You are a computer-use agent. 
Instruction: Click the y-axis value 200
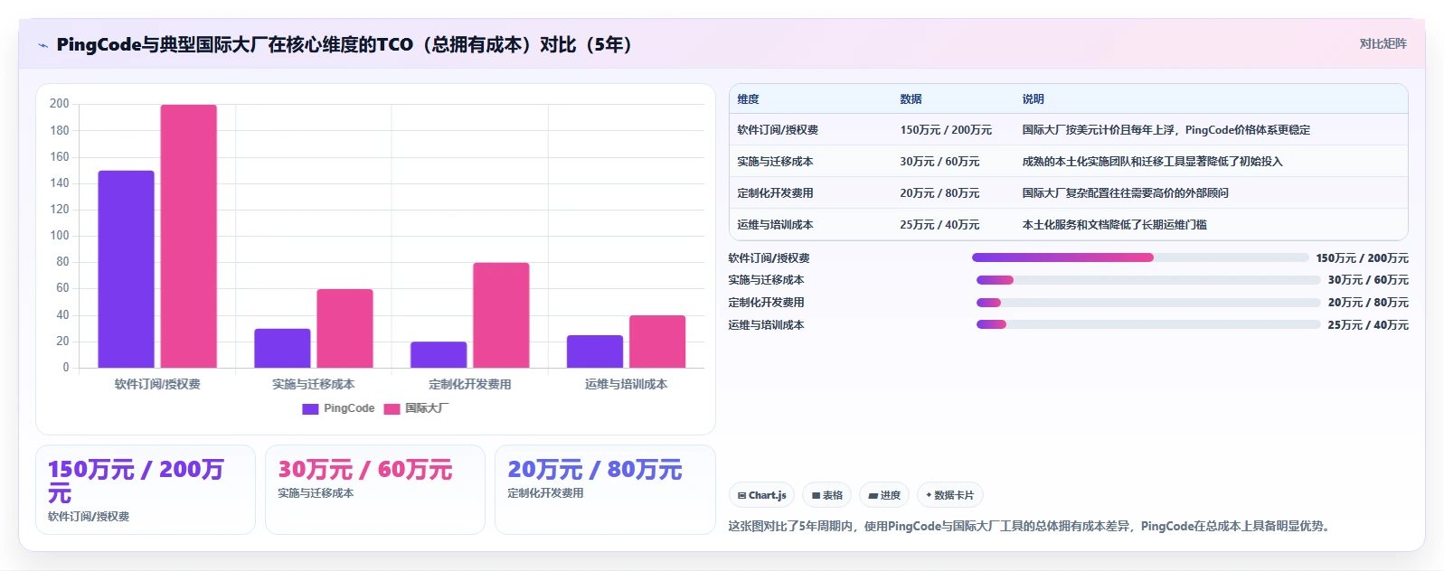(60, 104)
